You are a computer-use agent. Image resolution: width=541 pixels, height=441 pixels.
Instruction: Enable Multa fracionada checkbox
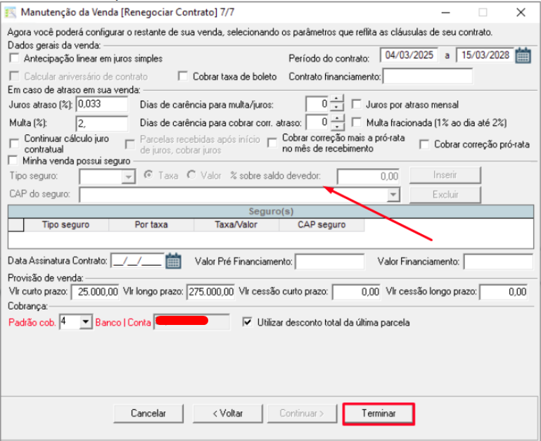[x=356, y=122]
